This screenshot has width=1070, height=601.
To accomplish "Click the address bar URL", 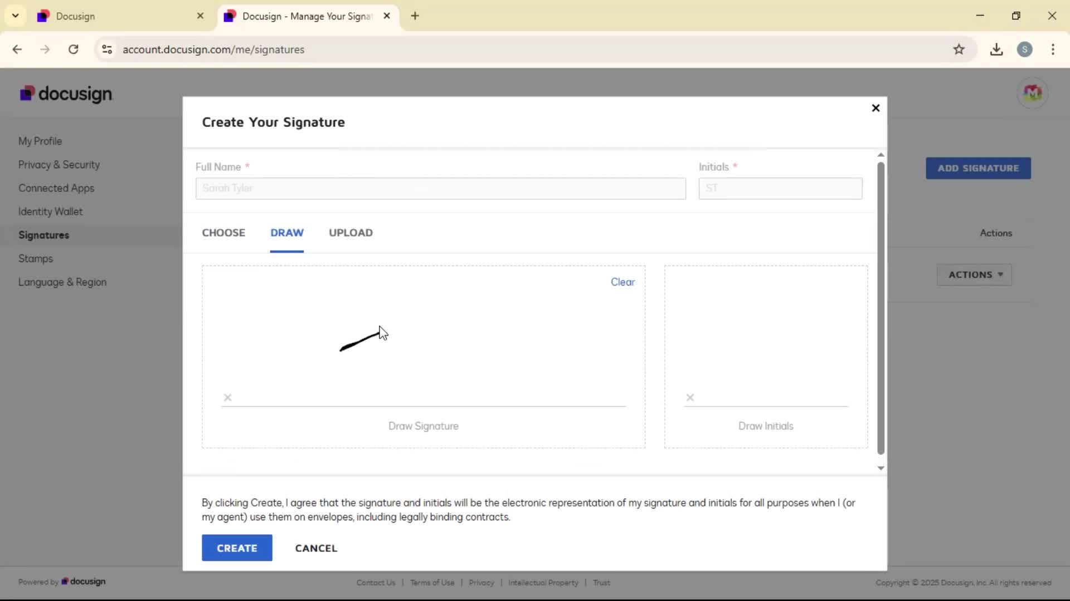I will tap(213, 50).
